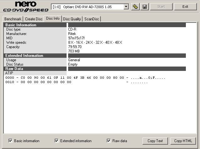Viewport: 200px width, 149px height.
Task: Open the Create Disc tab
Action: tap(34, 19)
